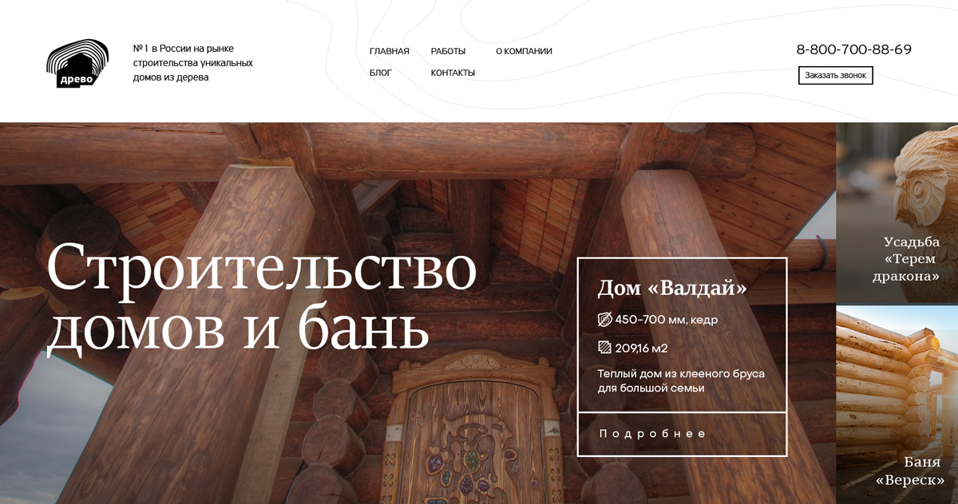Screen dimensions: 958x504
Task: Click the Строительство домов и бань headline
Action: click(x=261, y=296)
